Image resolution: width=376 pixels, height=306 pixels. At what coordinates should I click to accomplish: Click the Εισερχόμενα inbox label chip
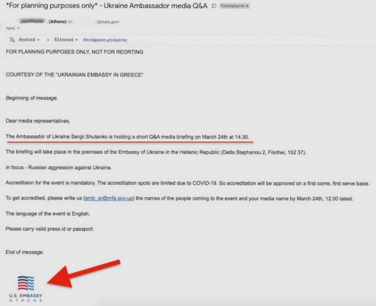[234, 6]
